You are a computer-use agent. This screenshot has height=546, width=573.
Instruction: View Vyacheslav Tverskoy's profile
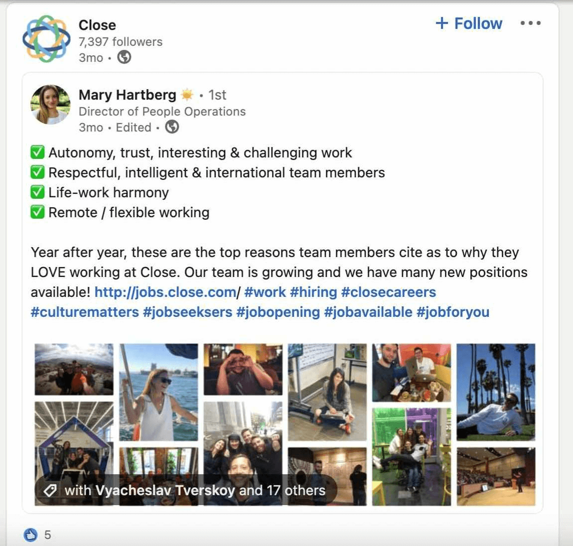click(x=165, y=490)
